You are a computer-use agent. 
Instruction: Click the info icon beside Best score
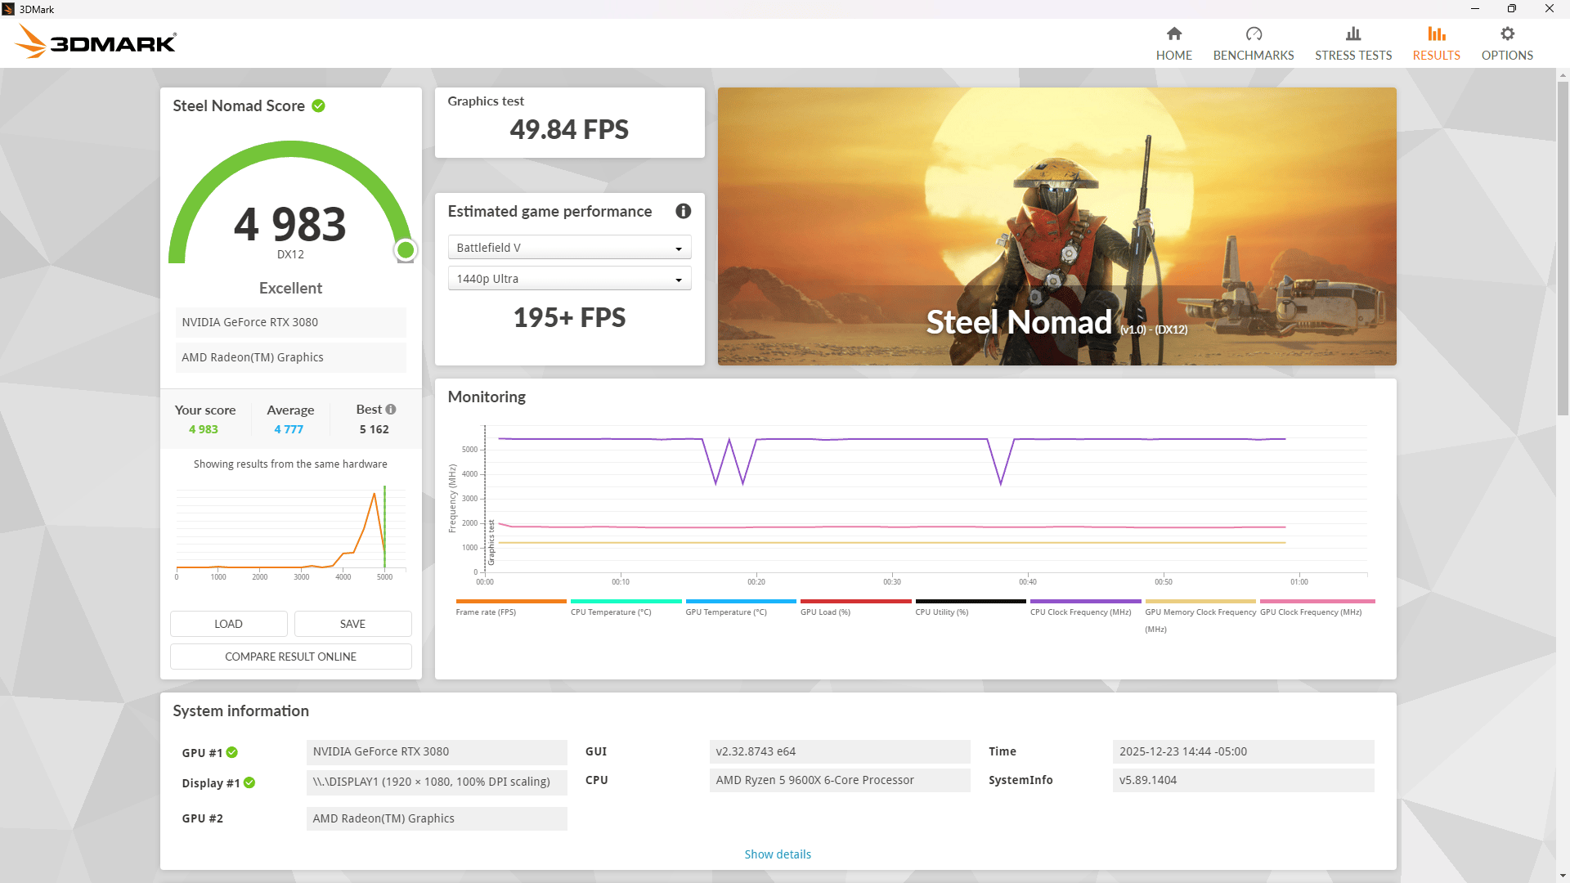point(391,409)
